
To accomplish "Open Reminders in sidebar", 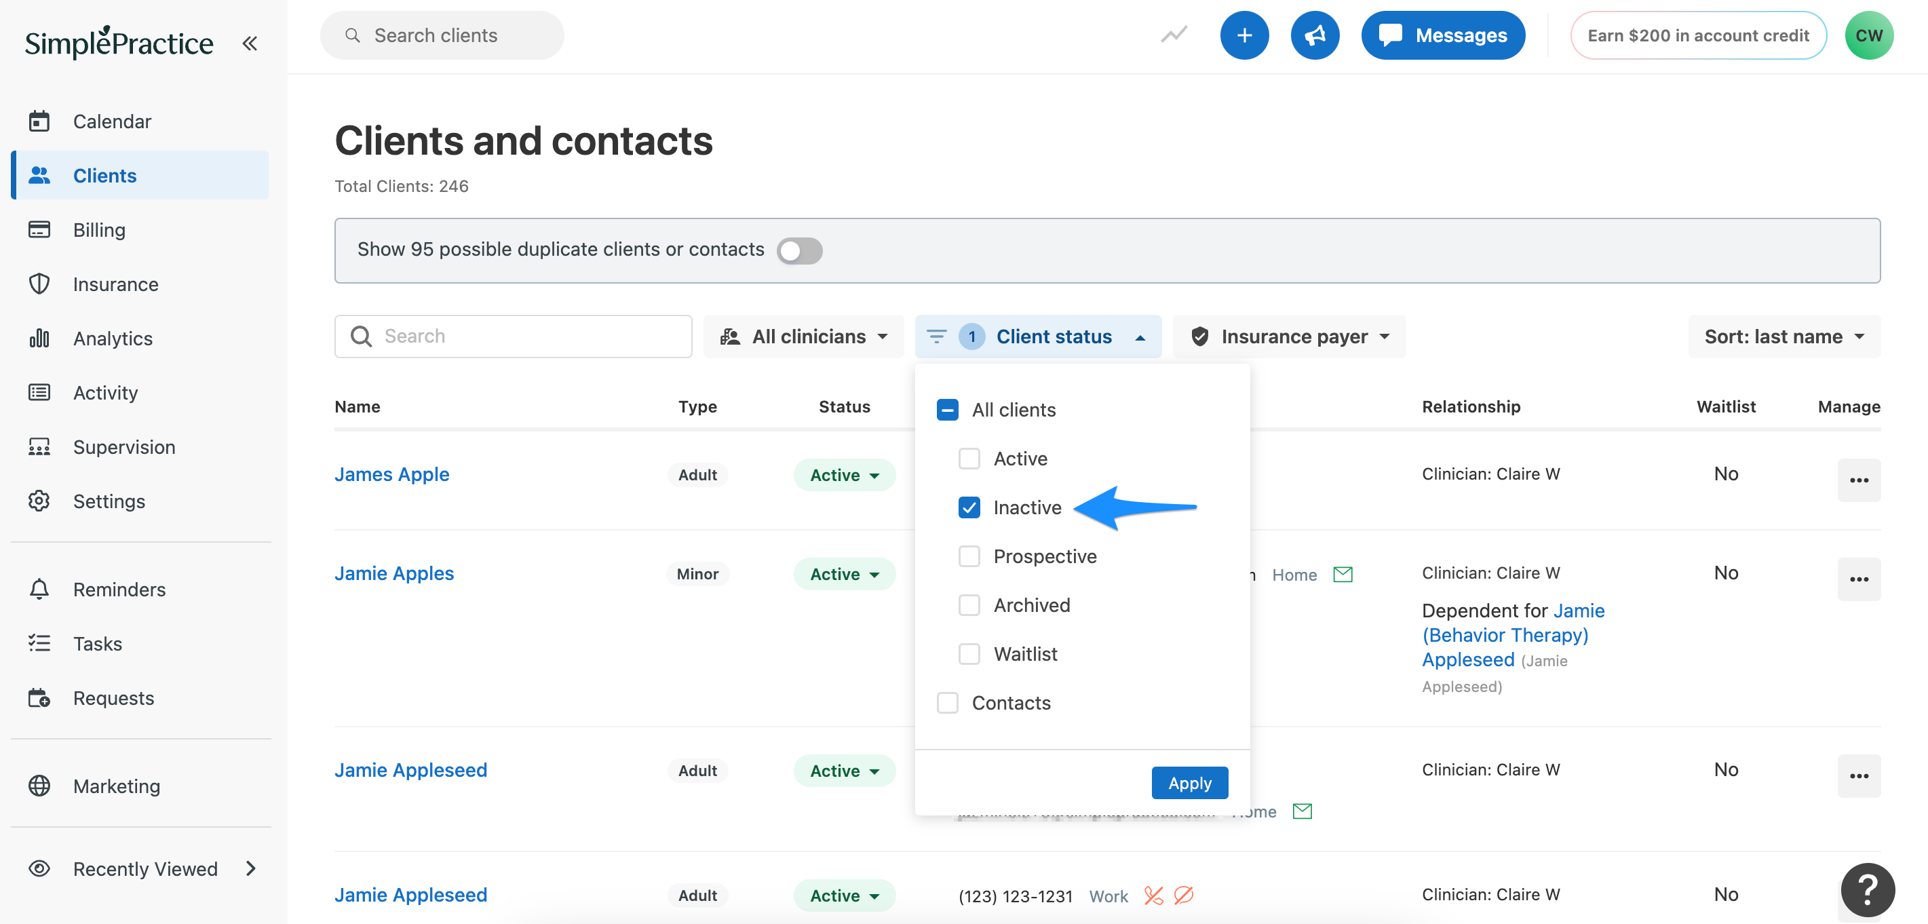I will [140, 590].
